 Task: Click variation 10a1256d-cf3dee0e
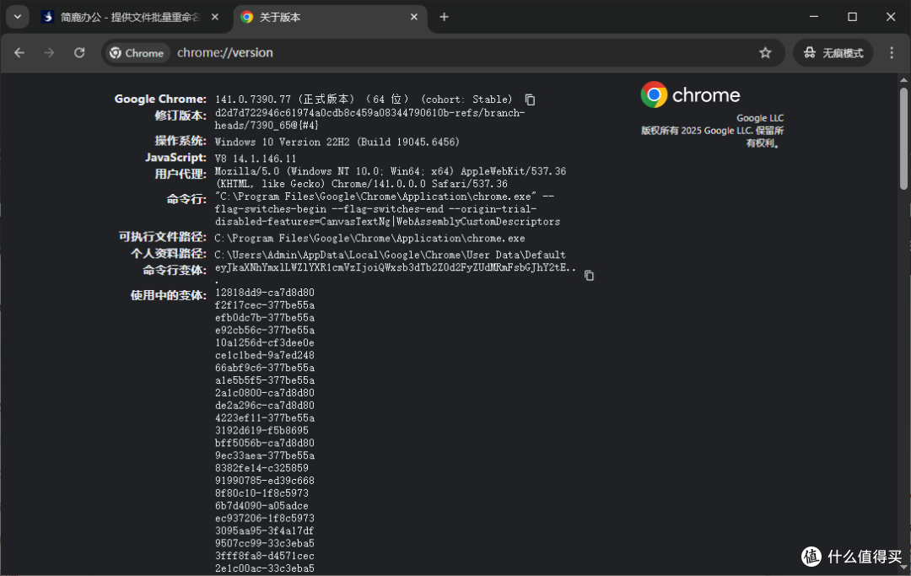click(x=264, y=342)
